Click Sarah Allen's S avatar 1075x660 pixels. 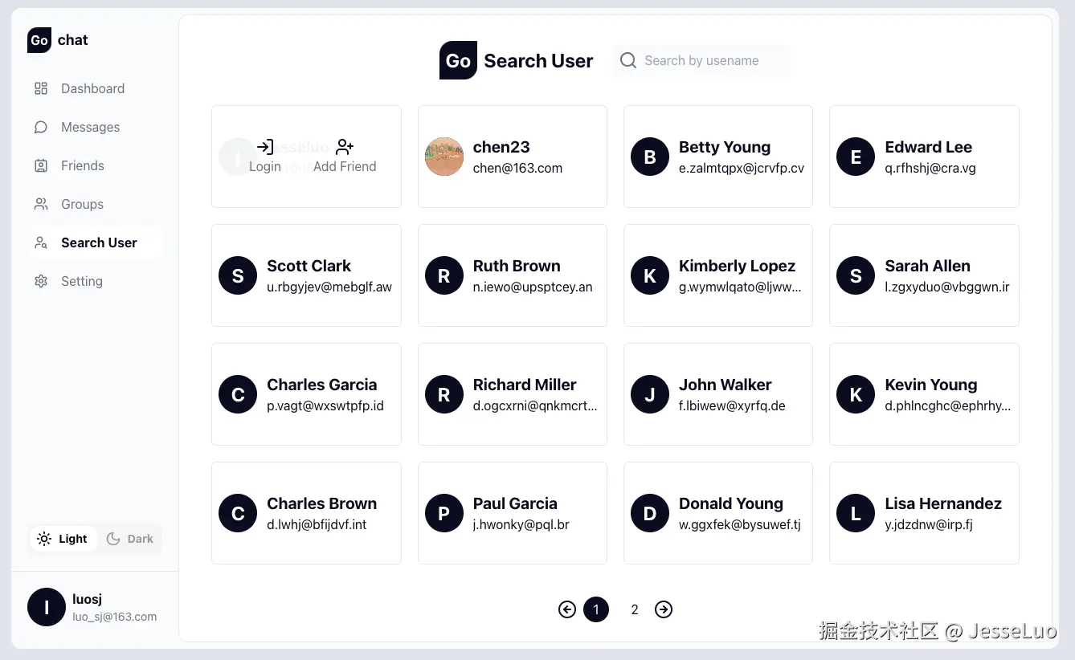[856, 275]
